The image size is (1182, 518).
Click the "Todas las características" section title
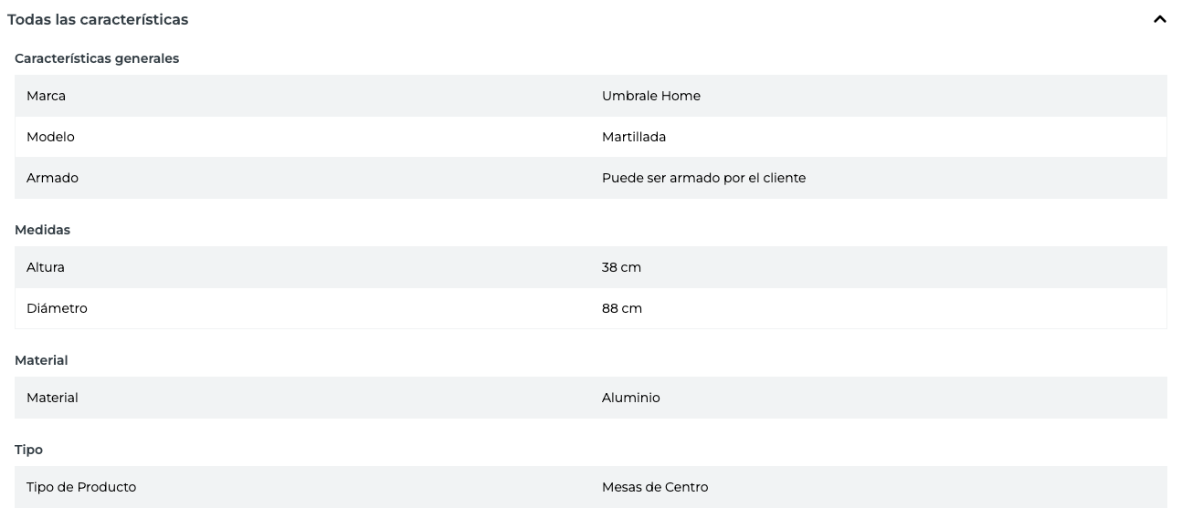pyautogui.click(x=98, y=19)
